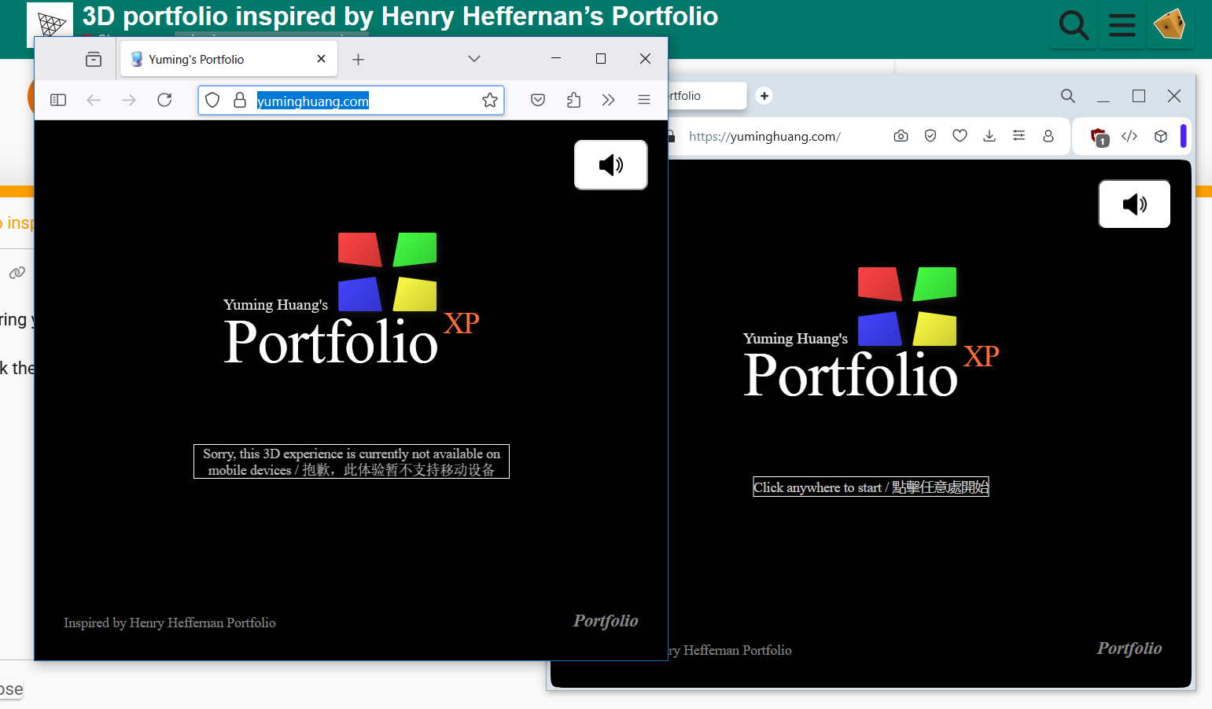Expand the Firefox list all tabs chevron
Screen dimensions: 1212x709
coord(473,59)
